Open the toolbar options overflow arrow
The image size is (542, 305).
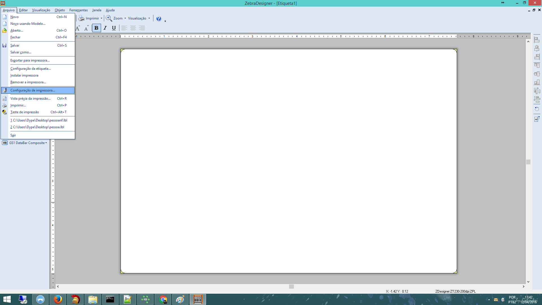click(165, 21)
